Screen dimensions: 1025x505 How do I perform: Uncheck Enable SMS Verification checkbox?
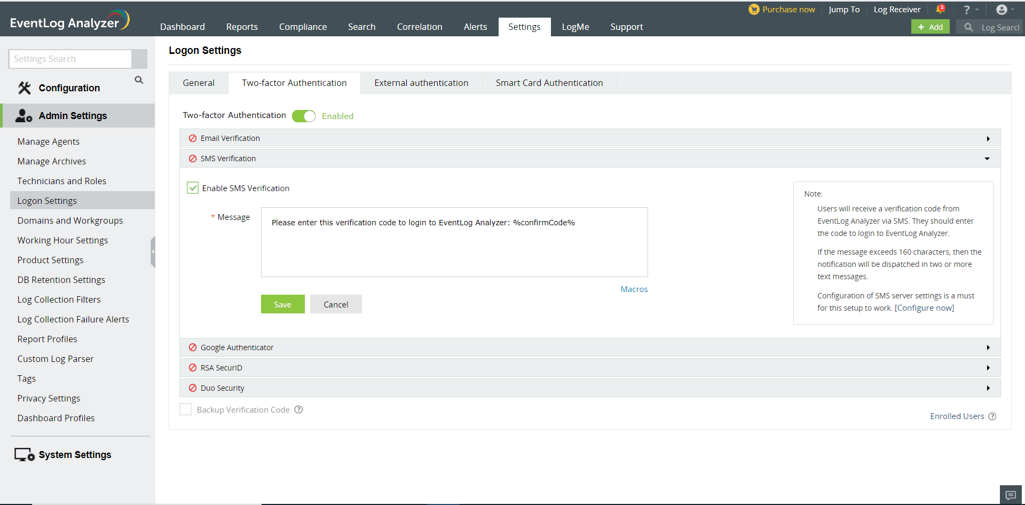coord(193,188)
